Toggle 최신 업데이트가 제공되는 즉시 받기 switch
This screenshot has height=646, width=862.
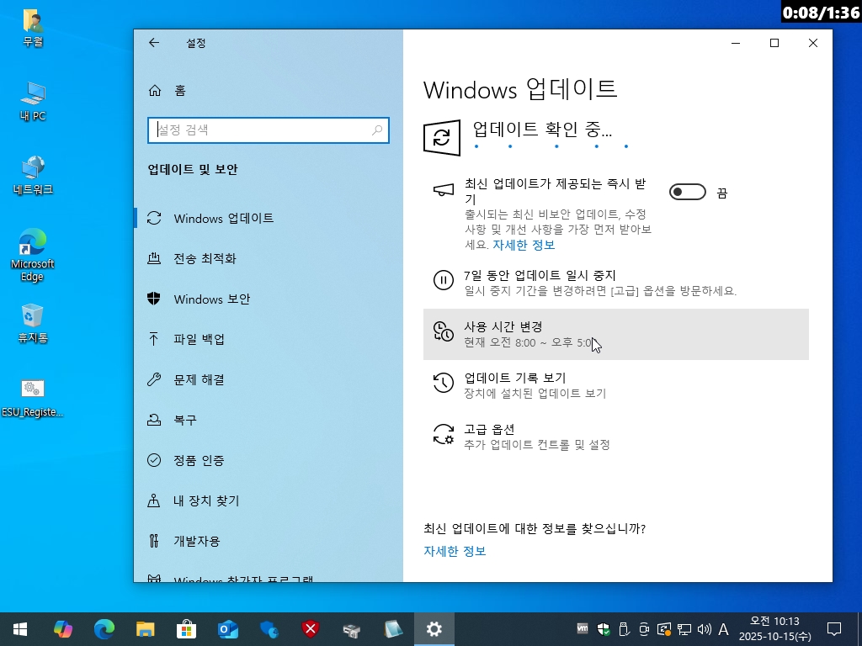pyautogui.click(x=687, y=193)
